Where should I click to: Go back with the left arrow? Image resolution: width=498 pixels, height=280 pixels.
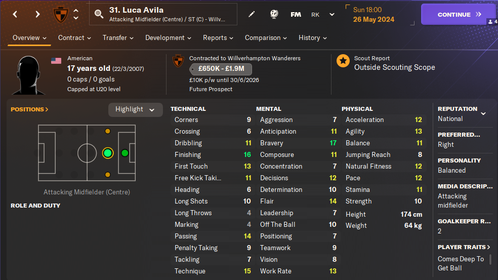15,14
